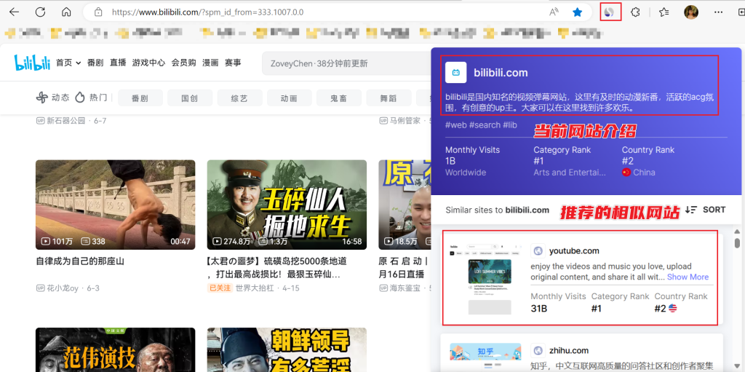Image resolution: width=745 pixels, height=372 pixels.
Task: Open the 玉碎仙人 video thumbnail
Action: (287, 205)
